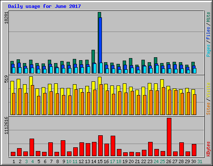
Task: Select the cyan Pages bar for day 15
Action: [x=101, y=68]
